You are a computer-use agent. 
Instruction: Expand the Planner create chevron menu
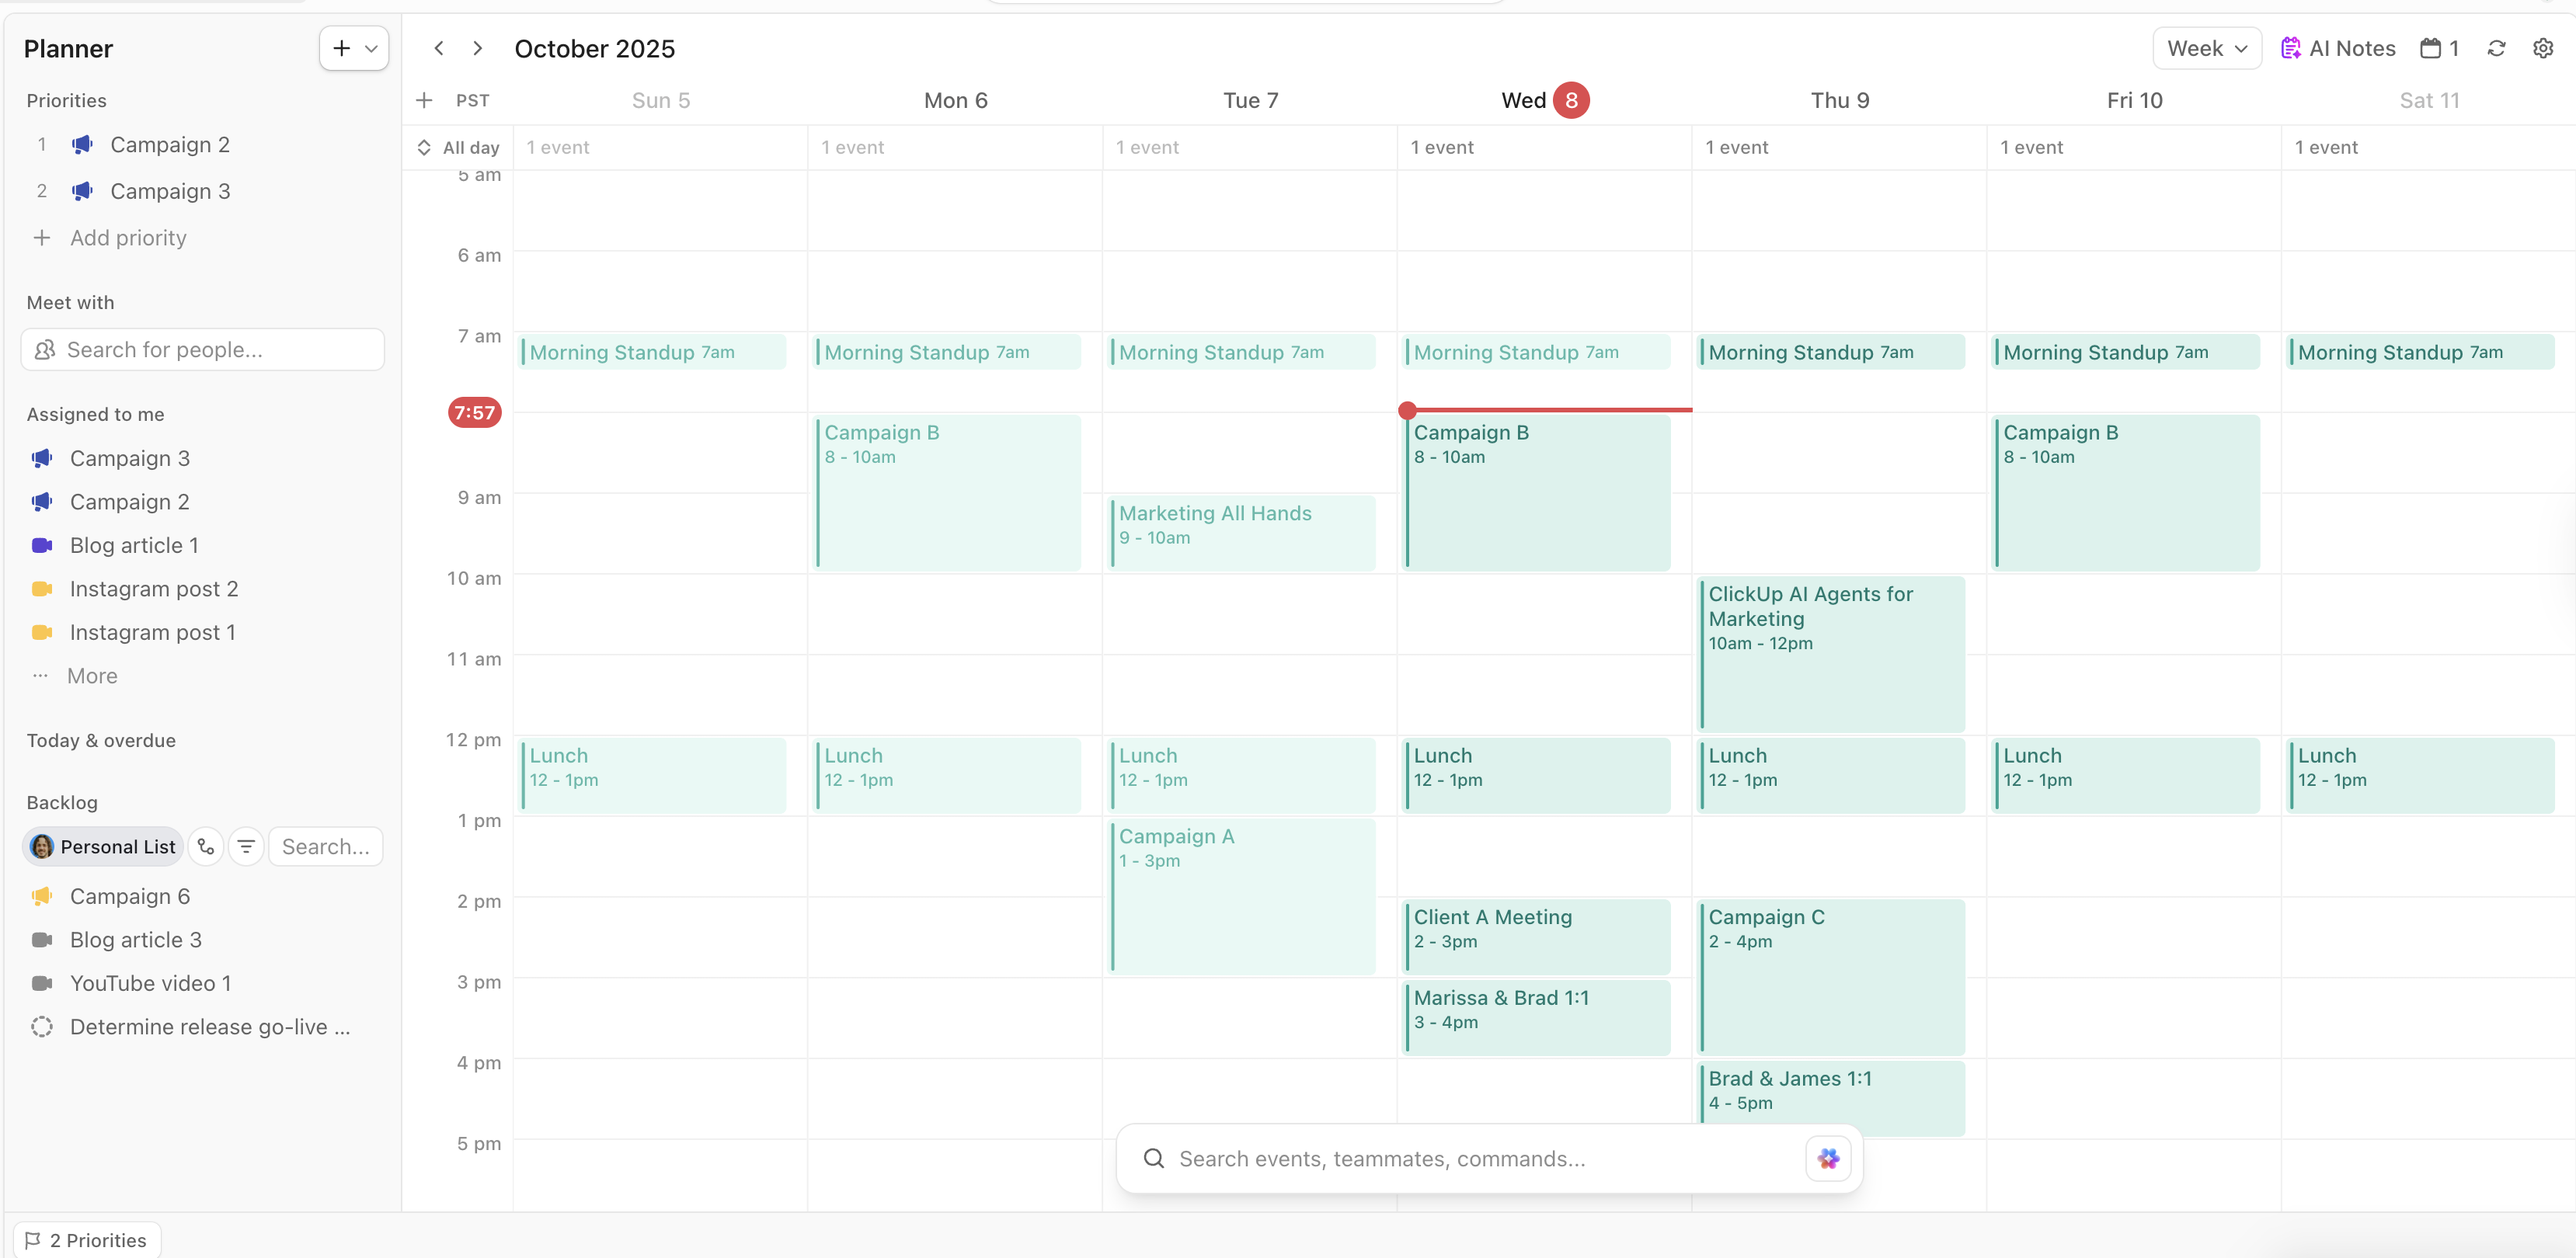tap(371, 47)
